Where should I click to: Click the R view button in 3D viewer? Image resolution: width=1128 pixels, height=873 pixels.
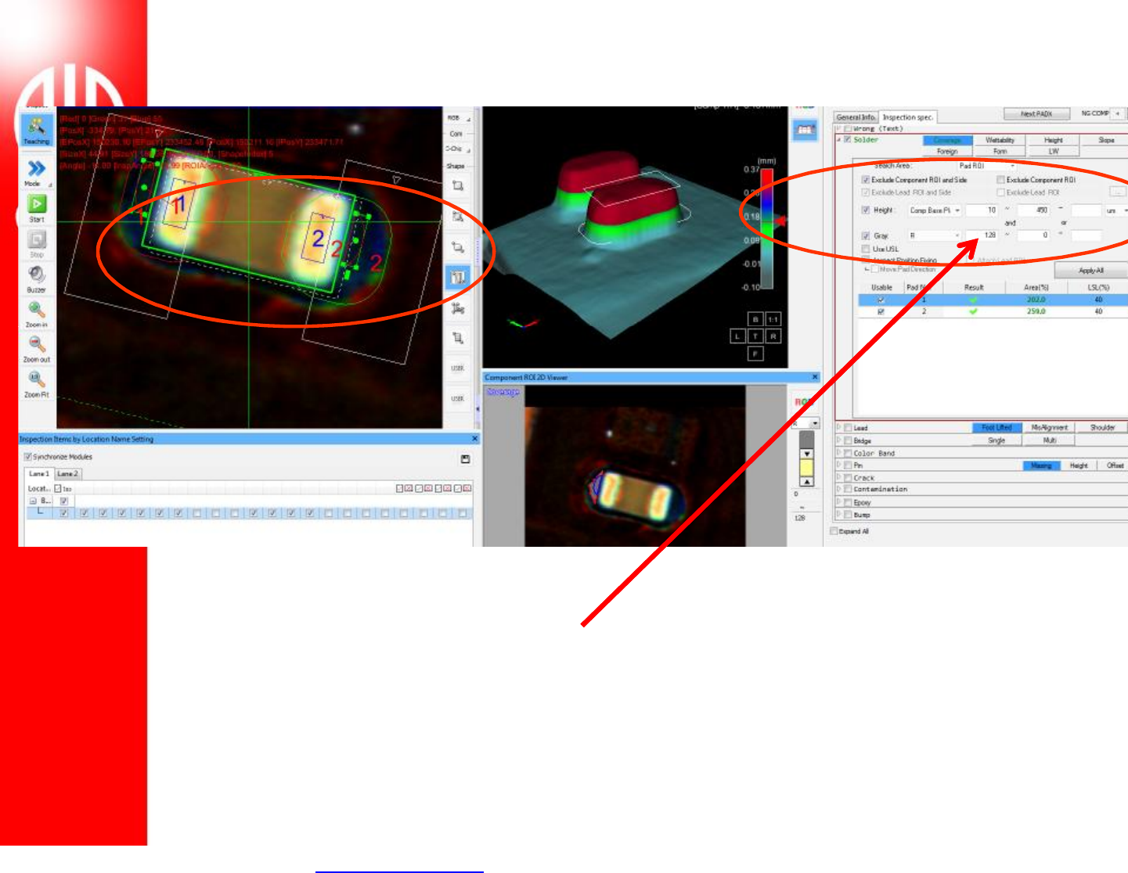tap(773, 336)
